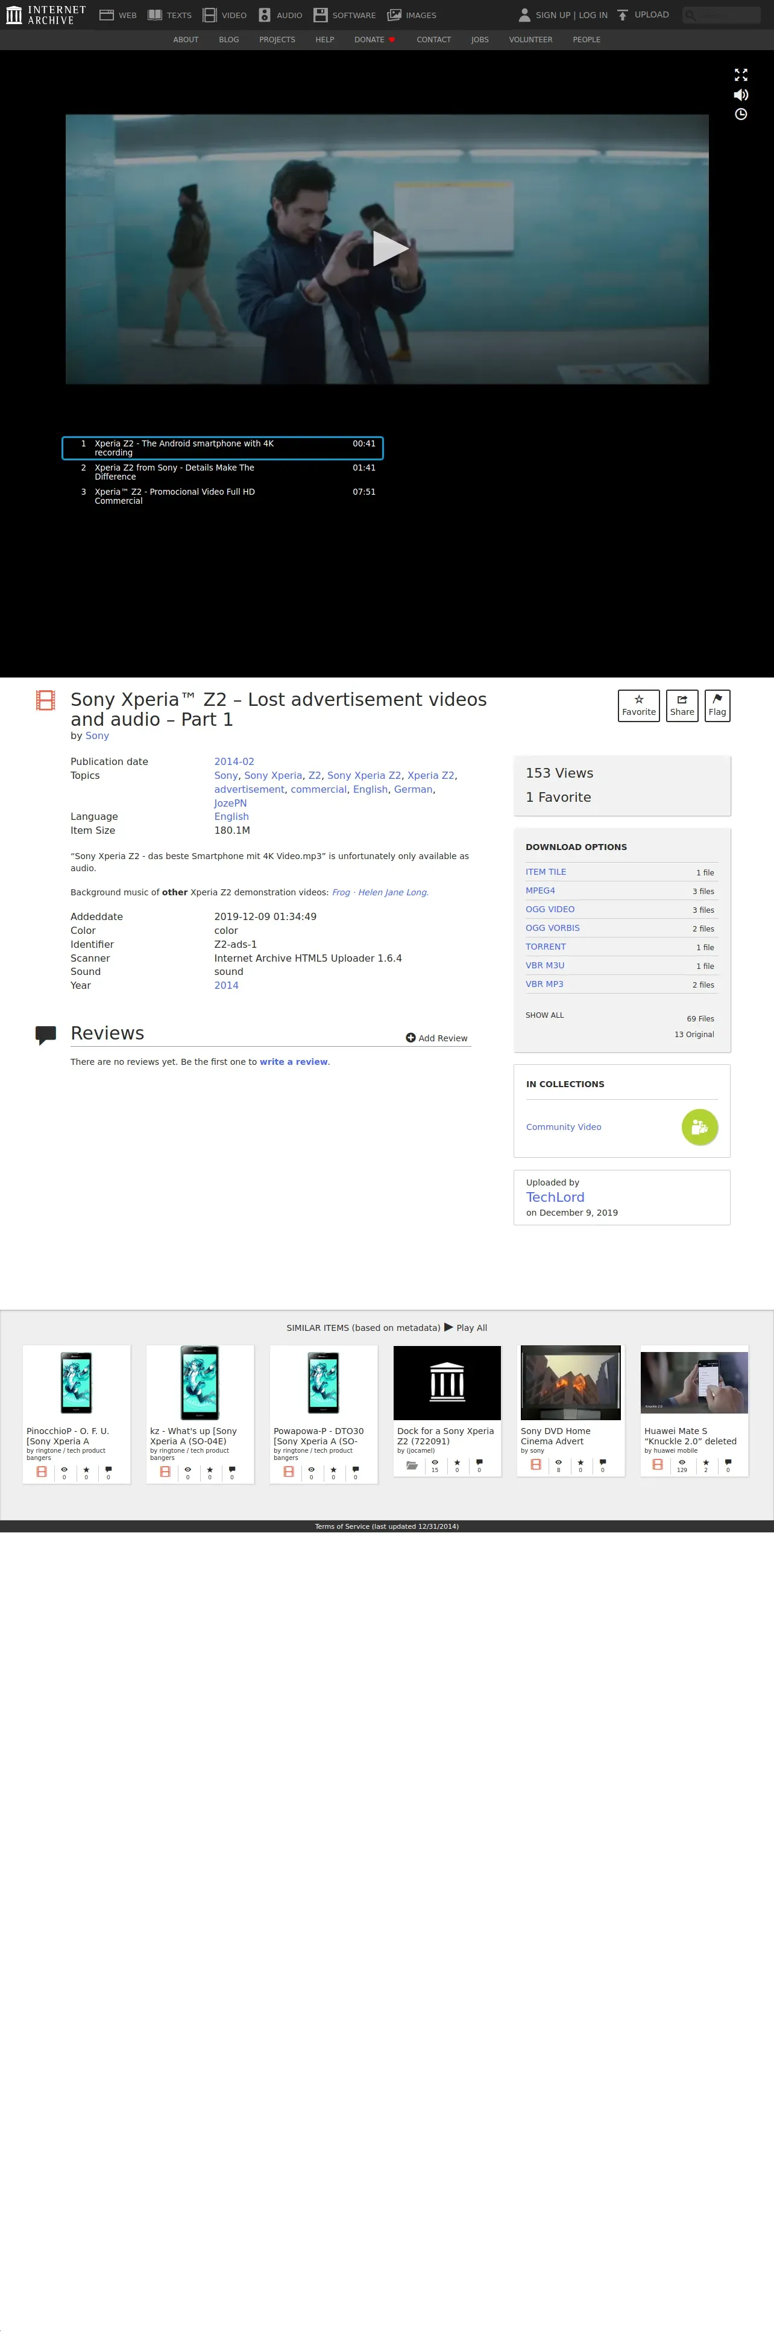
Task: Open the Volunteer menu item
Action: click(x=530, y=40)
